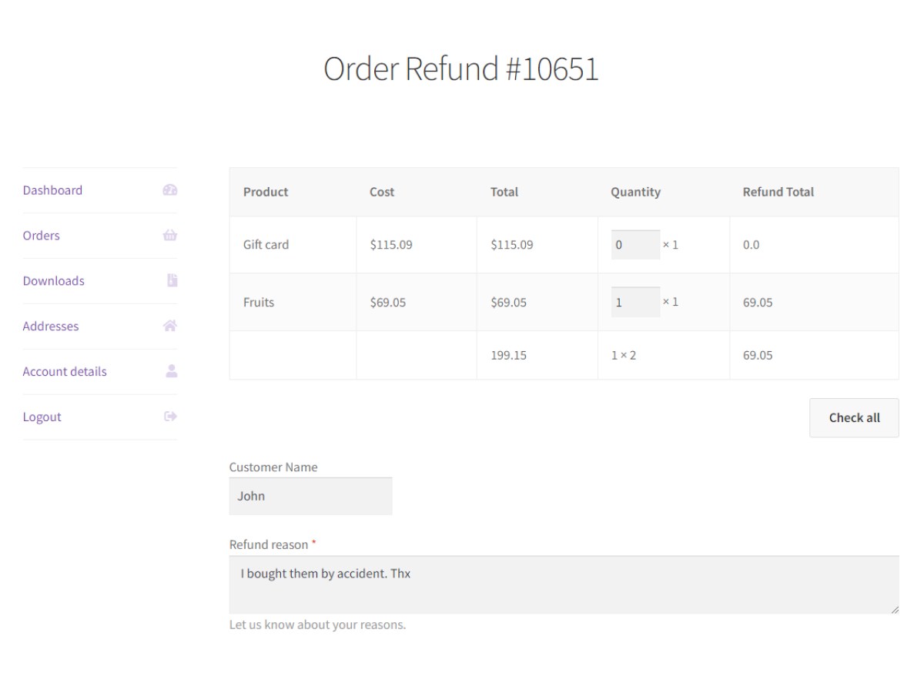The height and width of the screenshot is (693, 924).
Task: Navigate to Addresses
Action: coord(51,326)
